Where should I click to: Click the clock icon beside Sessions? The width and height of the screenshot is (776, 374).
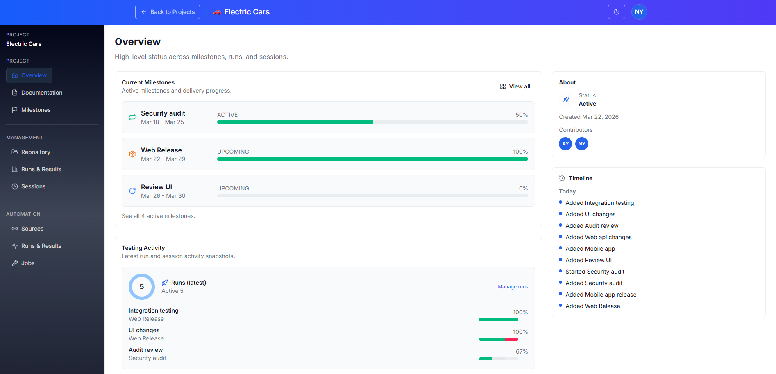[15, 186]
